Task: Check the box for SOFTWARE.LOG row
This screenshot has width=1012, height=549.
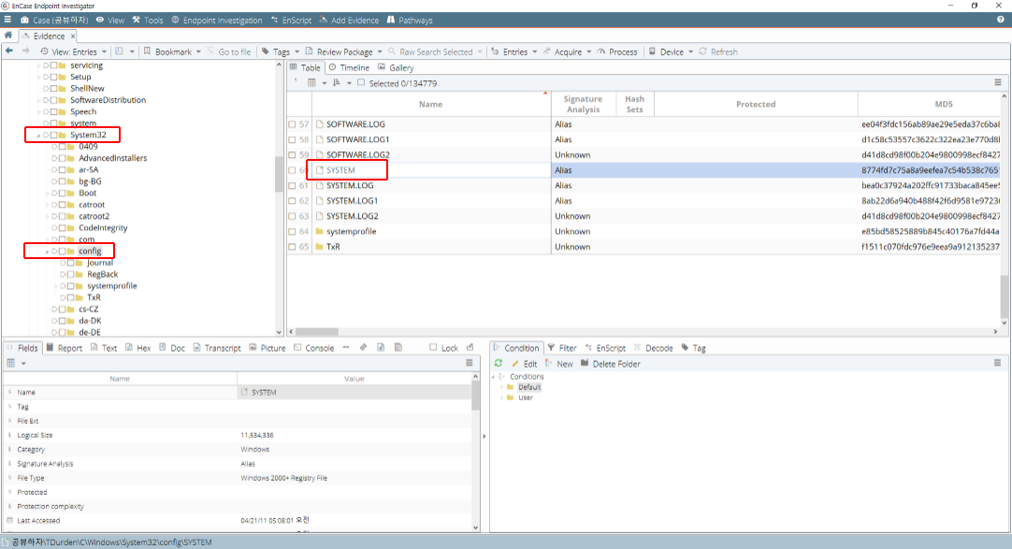Action: (x=292, y=124)
